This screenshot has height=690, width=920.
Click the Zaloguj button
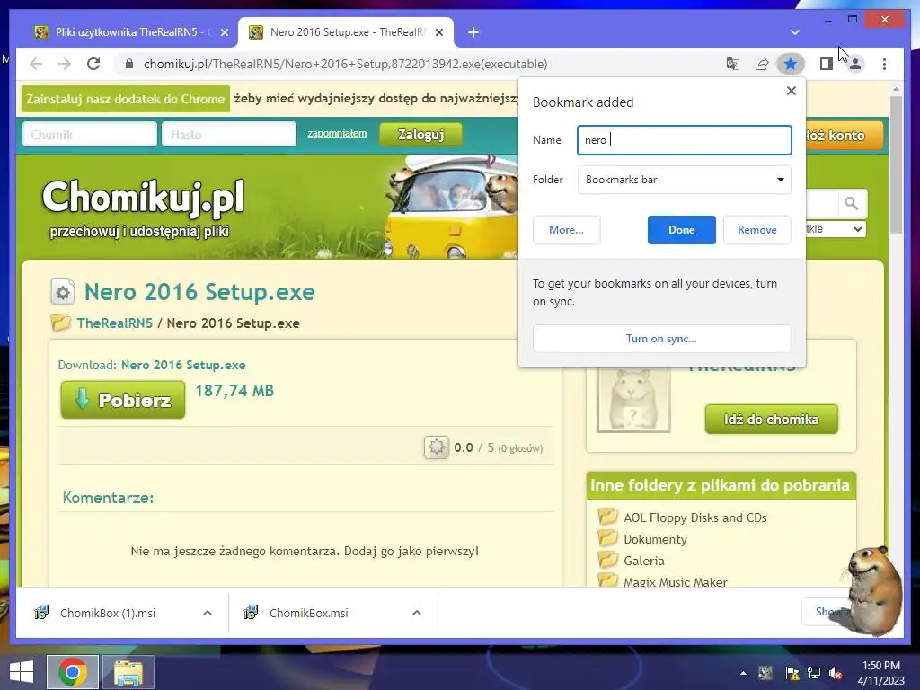coord(420,135)
